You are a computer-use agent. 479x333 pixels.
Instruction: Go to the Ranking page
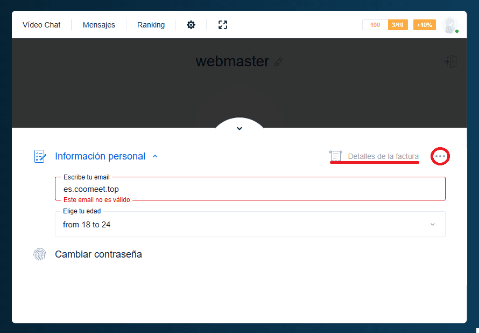pos(151,25)
